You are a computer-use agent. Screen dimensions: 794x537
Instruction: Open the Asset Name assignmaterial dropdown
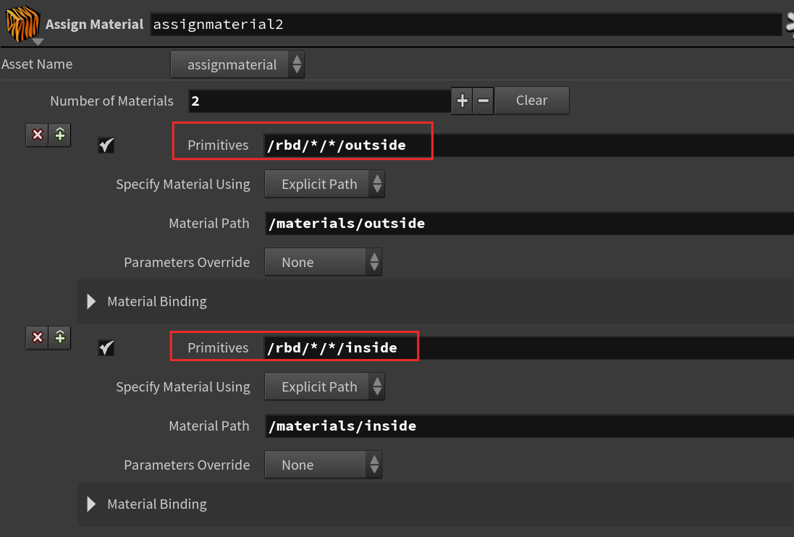point(237,64)
